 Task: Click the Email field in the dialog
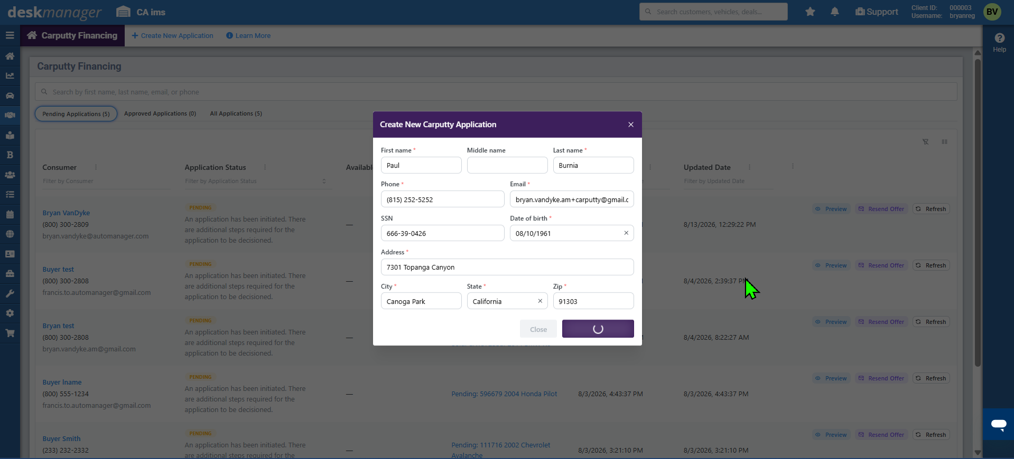[572, 199]
